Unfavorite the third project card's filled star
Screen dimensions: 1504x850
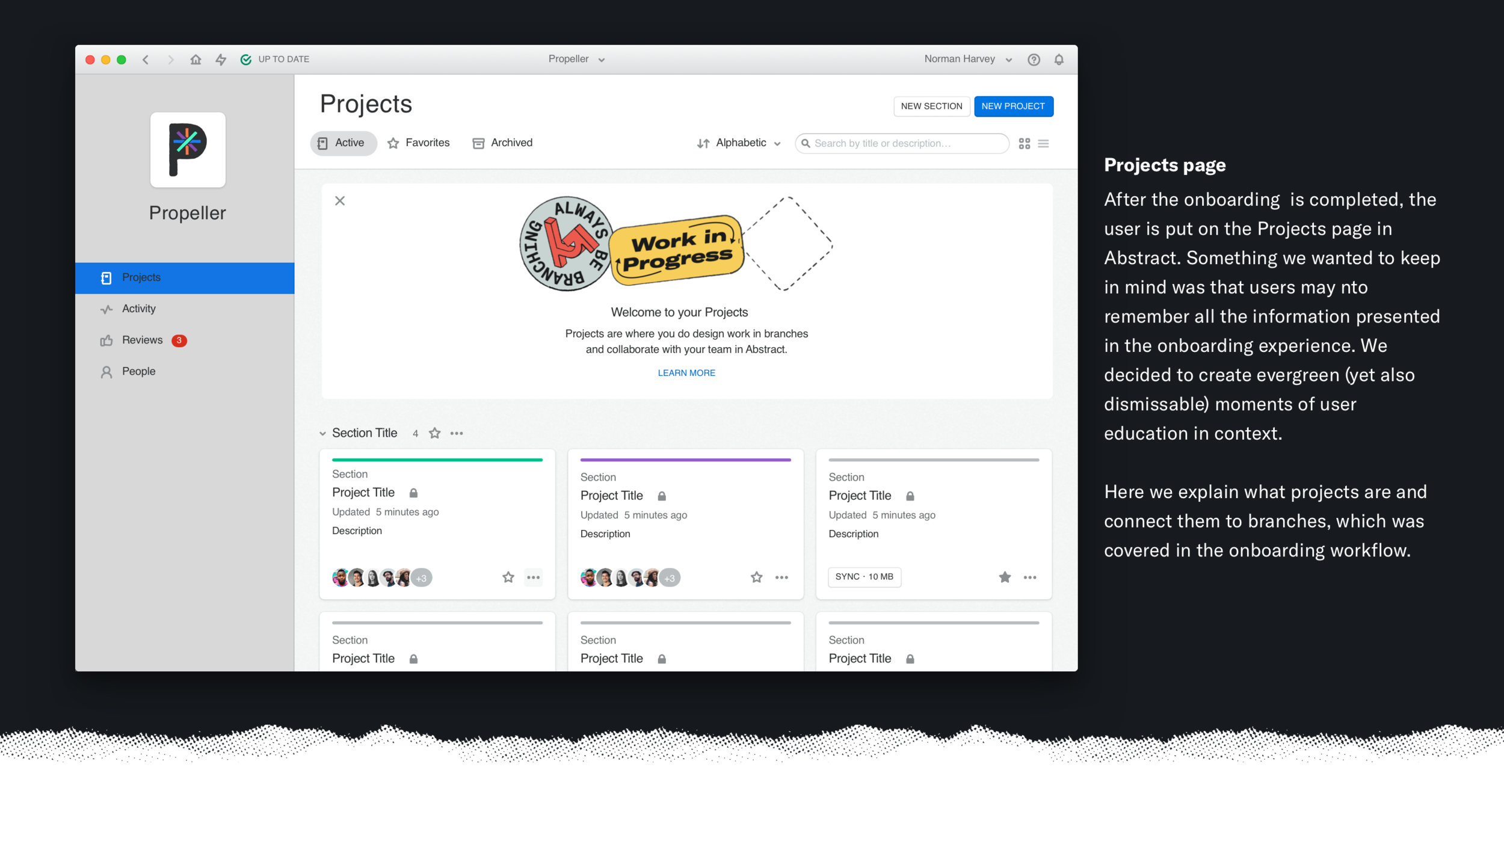(x=1005, y=577)
